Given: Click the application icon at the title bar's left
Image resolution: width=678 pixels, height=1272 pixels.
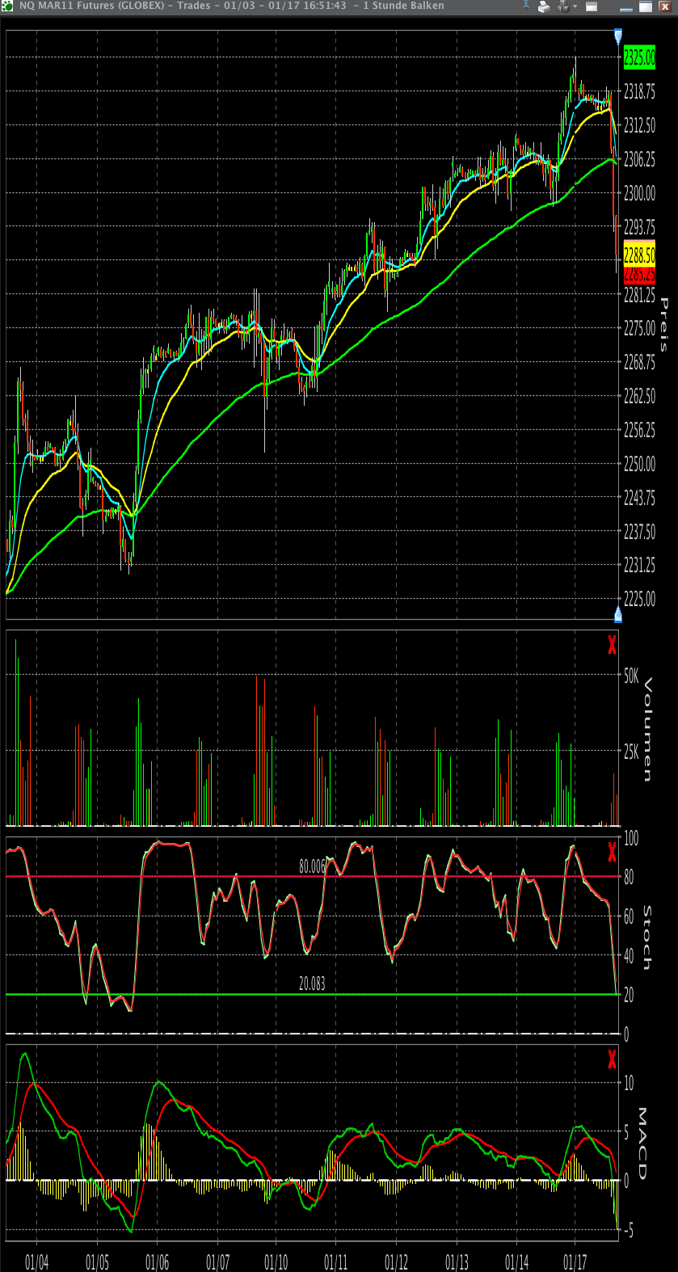Looking at the screenshot, I should click(x=7, y=6).
